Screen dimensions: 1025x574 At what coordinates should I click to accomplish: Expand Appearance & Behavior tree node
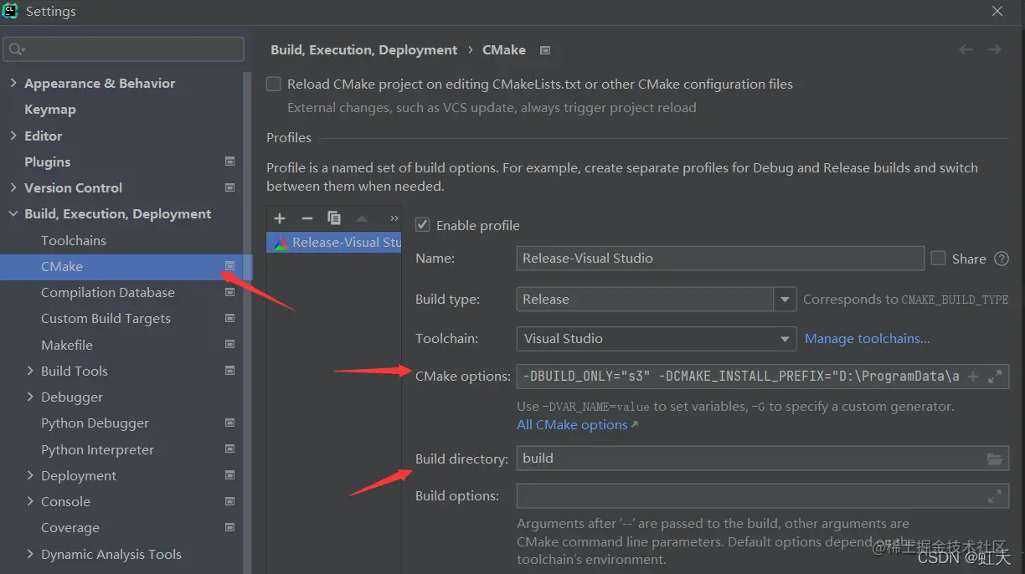pos(13,84)
